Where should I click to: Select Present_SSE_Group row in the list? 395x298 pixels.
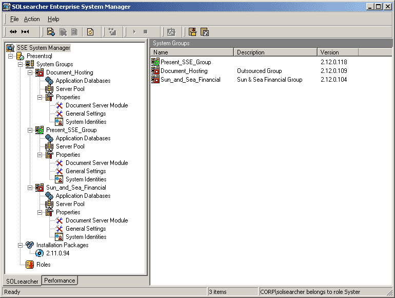[x=186, y=62]
